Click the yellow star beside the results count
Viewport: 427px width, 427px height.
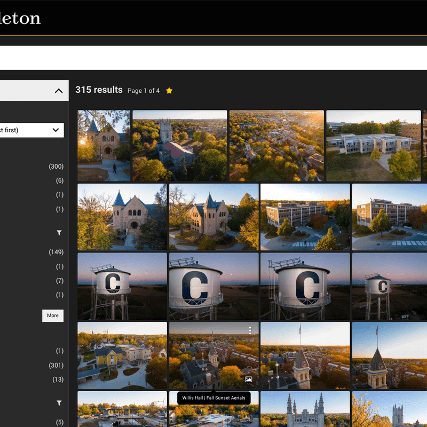[169, 91]
